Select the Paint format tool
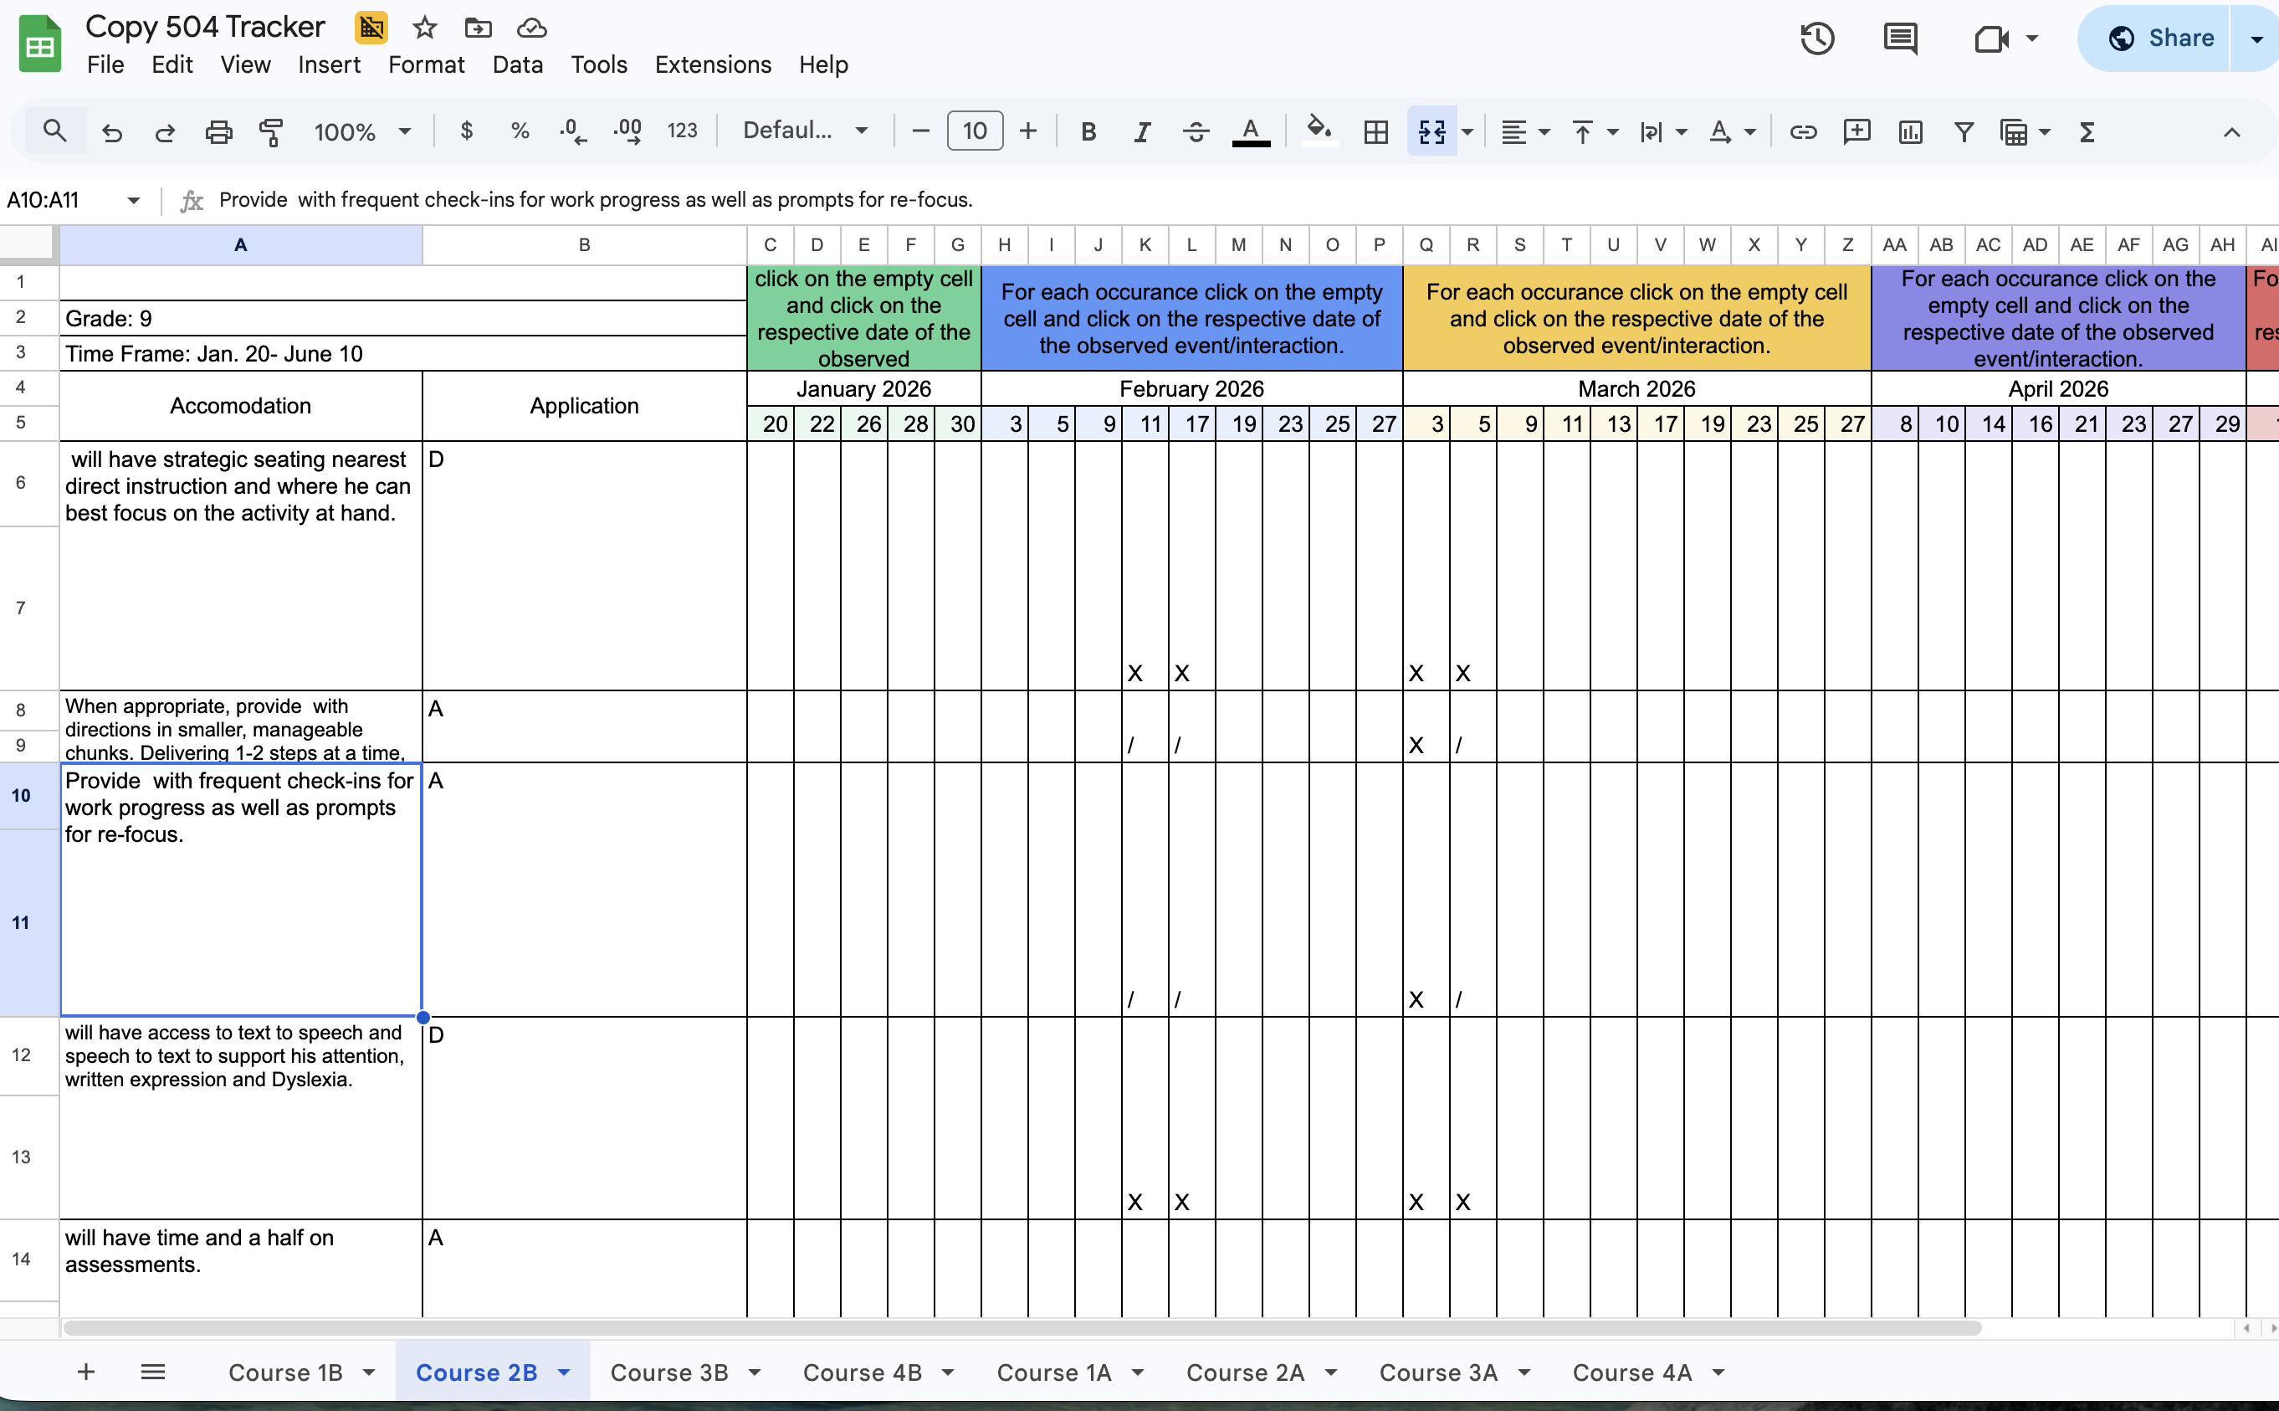The height and width of the screenshot is (1411, 2279). (x=271, y=131)
